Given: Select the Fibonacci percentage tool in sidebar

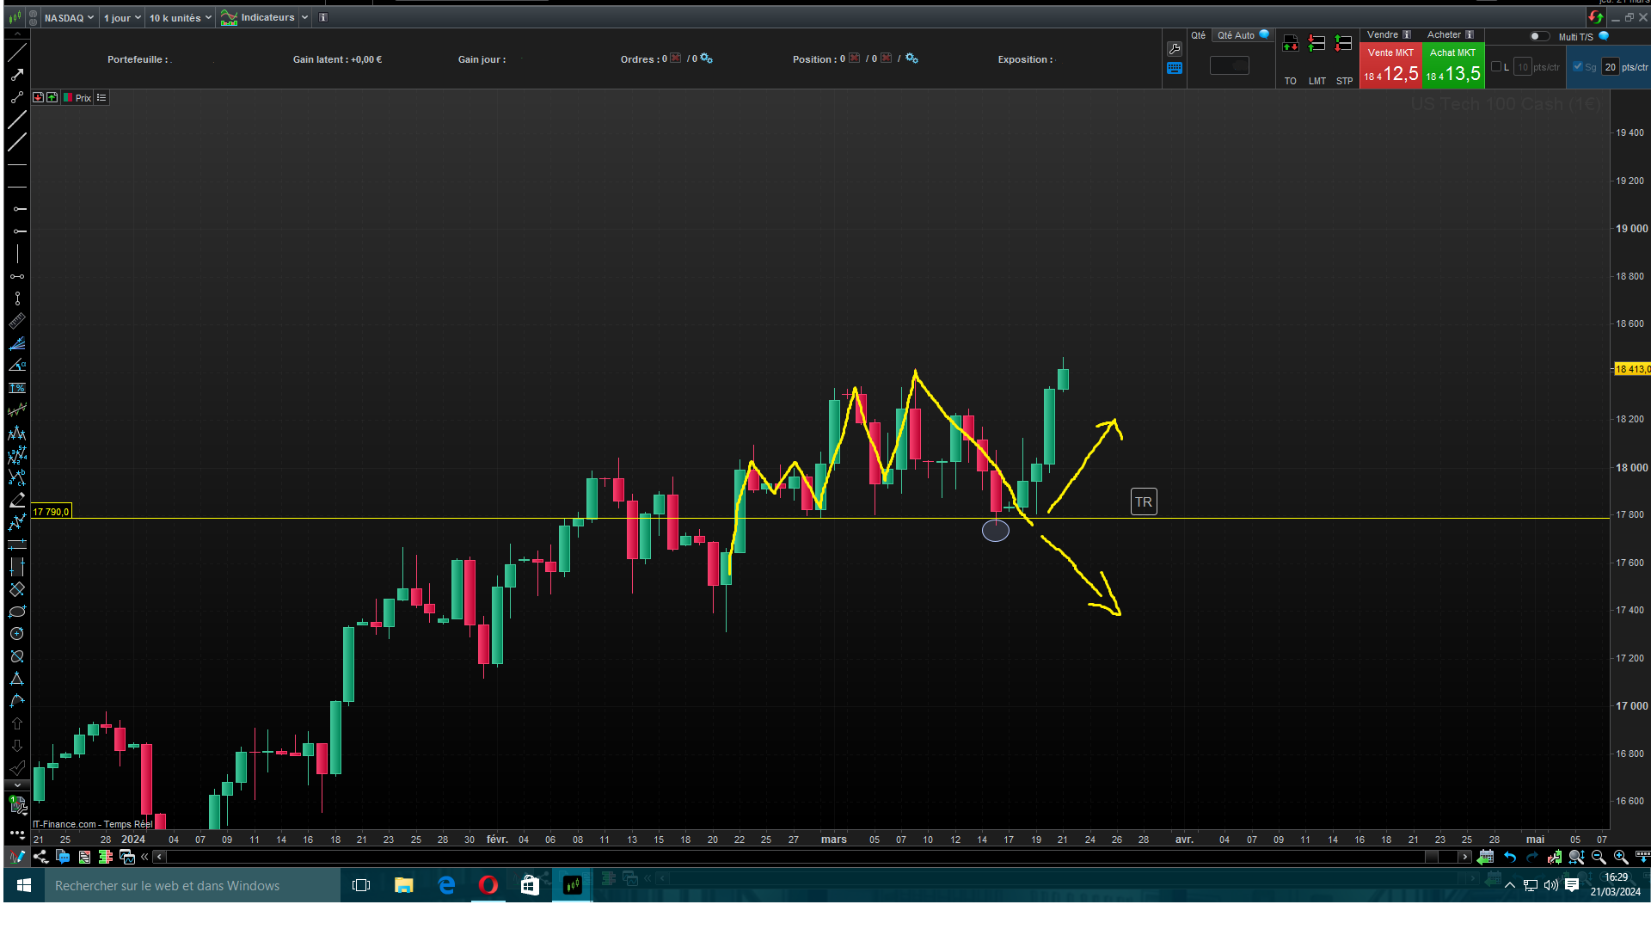Looking at the screenshot, I should (16, 389).
